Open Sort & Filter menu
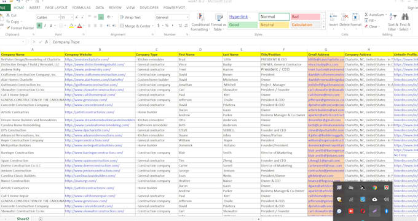 393,22
